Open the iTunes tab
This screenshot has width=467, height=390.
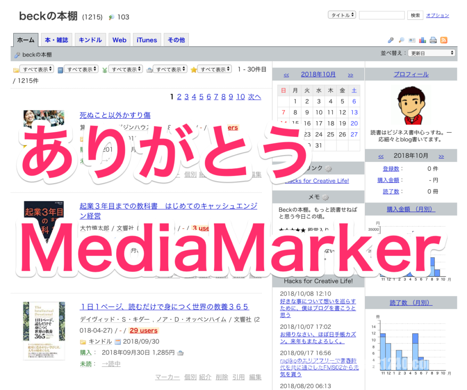pyautogui.click(x=147, y=40)
